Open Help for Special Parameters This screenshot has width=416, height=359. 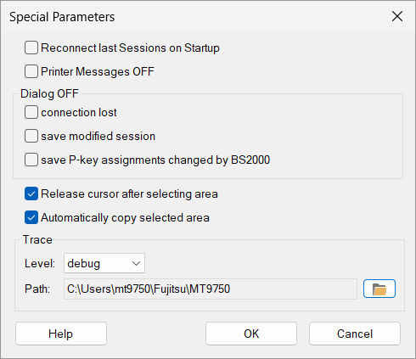point(61,334)
